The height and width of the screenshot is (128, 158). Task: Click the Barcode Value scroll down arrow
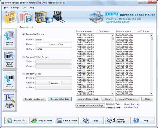coord(151,94)
